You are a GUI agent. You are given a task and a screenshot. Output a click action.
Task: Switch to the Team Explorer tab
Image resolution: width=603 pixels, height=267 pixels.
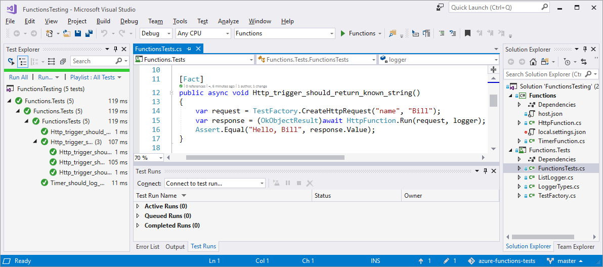click(x=576, y=247)
